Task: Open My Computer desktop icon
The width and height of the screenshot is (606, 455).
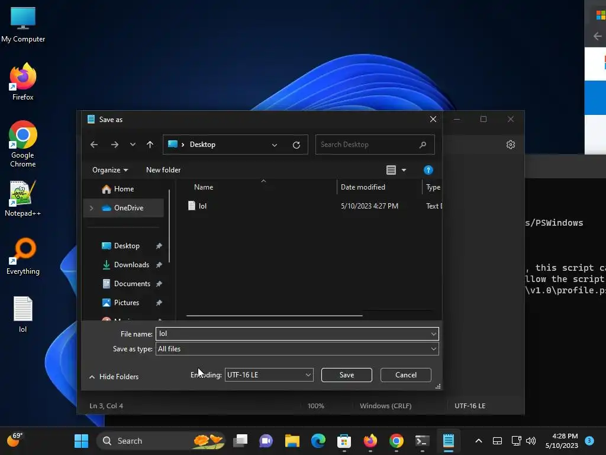Action: pyautogui.click(x=23, y=25)
